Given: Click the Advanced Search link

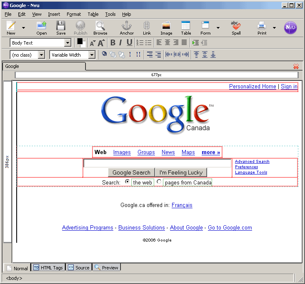Looking at the screenshot, I should 252,162.
